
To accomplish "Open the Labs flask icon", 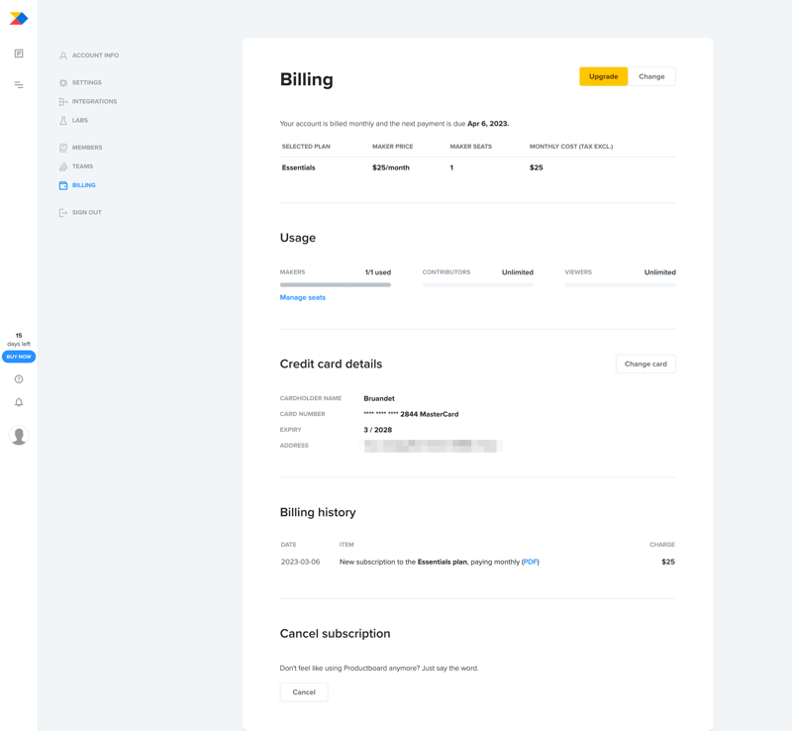I will pyautogui.click(x=61, y=120).
